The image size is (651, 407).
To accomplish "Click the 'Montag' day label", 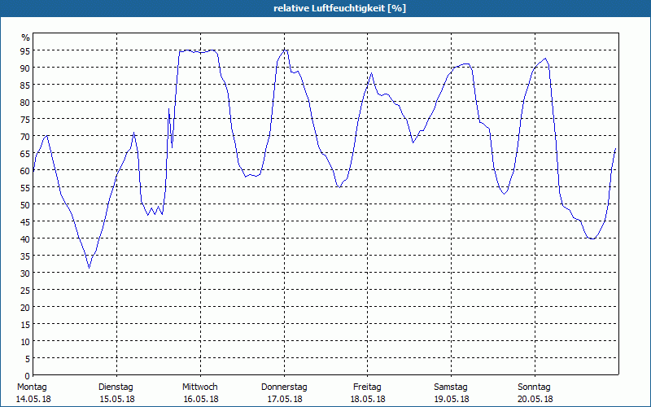I will (32, 387).
